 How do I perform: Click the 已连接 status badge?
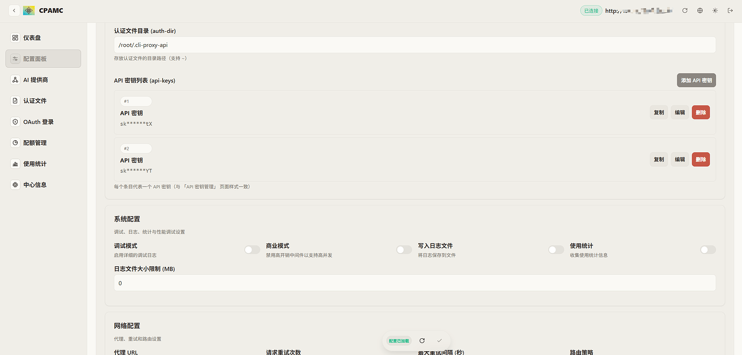pos(591,11)
